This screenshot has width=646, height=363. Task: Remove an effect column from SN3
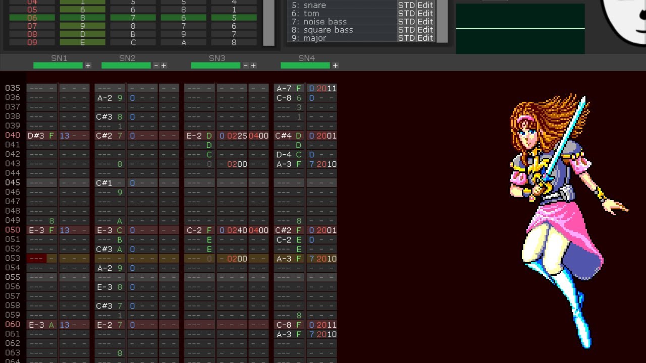pos(246,66)
